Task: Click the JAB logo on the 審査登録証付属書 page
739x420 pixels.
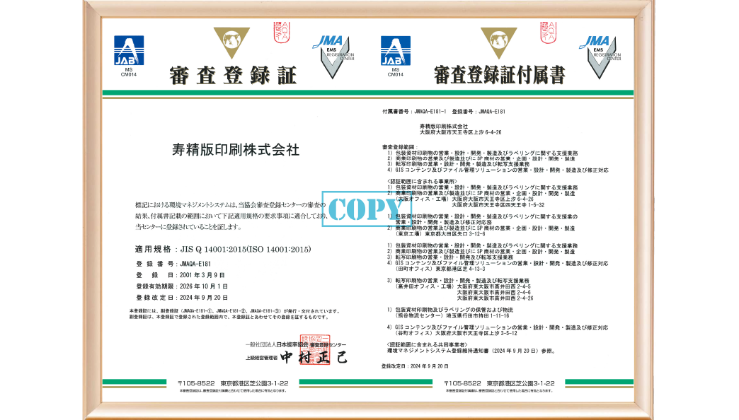Action: coord(396,50)
